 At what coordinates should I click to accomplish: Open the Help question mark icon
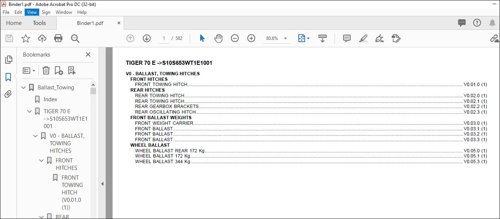(477, 23)
